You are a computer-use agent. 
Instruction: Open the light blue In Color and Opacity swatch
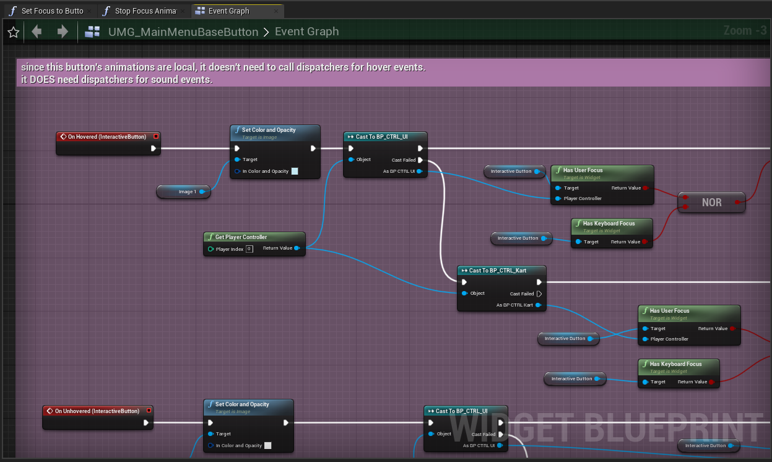coord(295,172)
